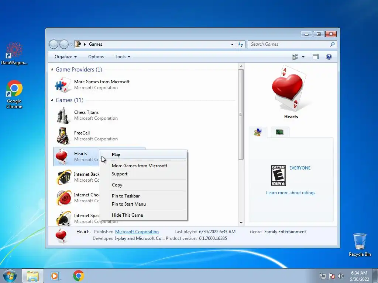Screen dimensions: 378x283
Task: Click the scrollbar down arrow
Action: (x=241, y=223)
